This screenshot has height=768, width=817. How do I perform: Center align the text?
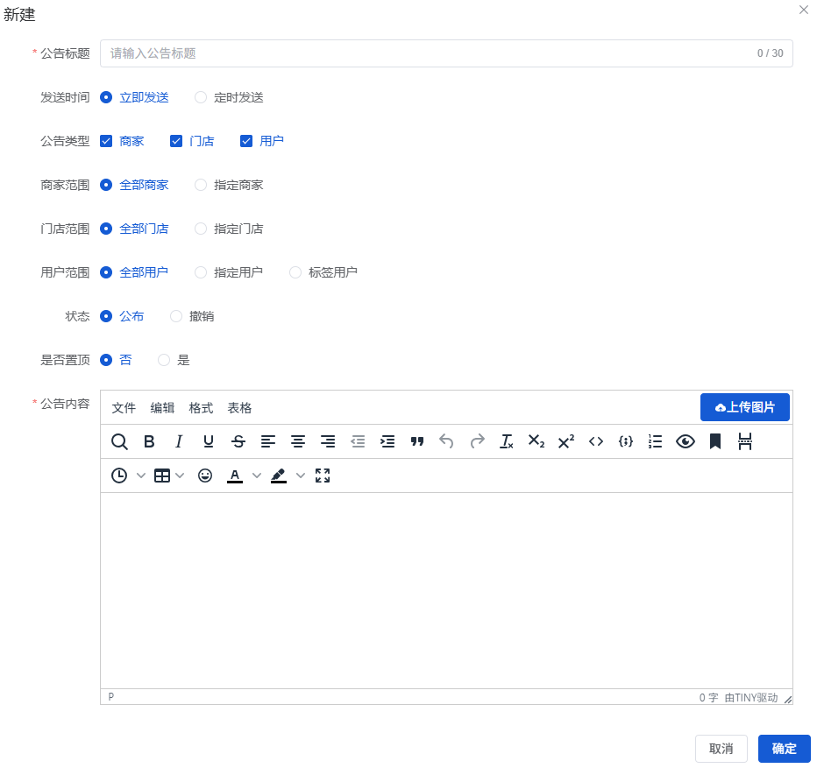(x=297, y=441)
